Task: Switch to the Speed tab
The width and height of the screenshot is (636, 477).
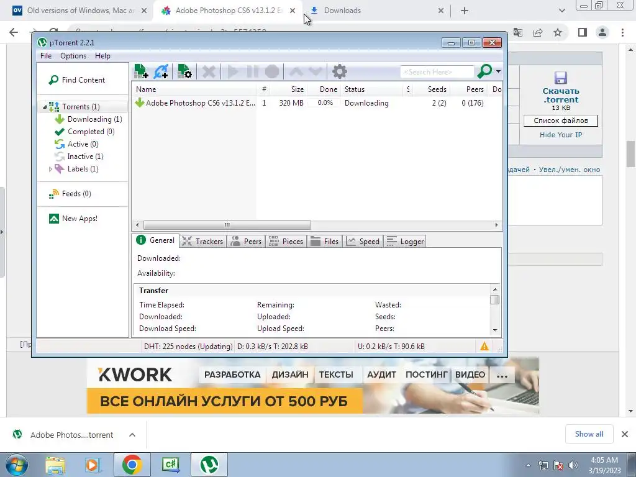Action: pos(363,242)
